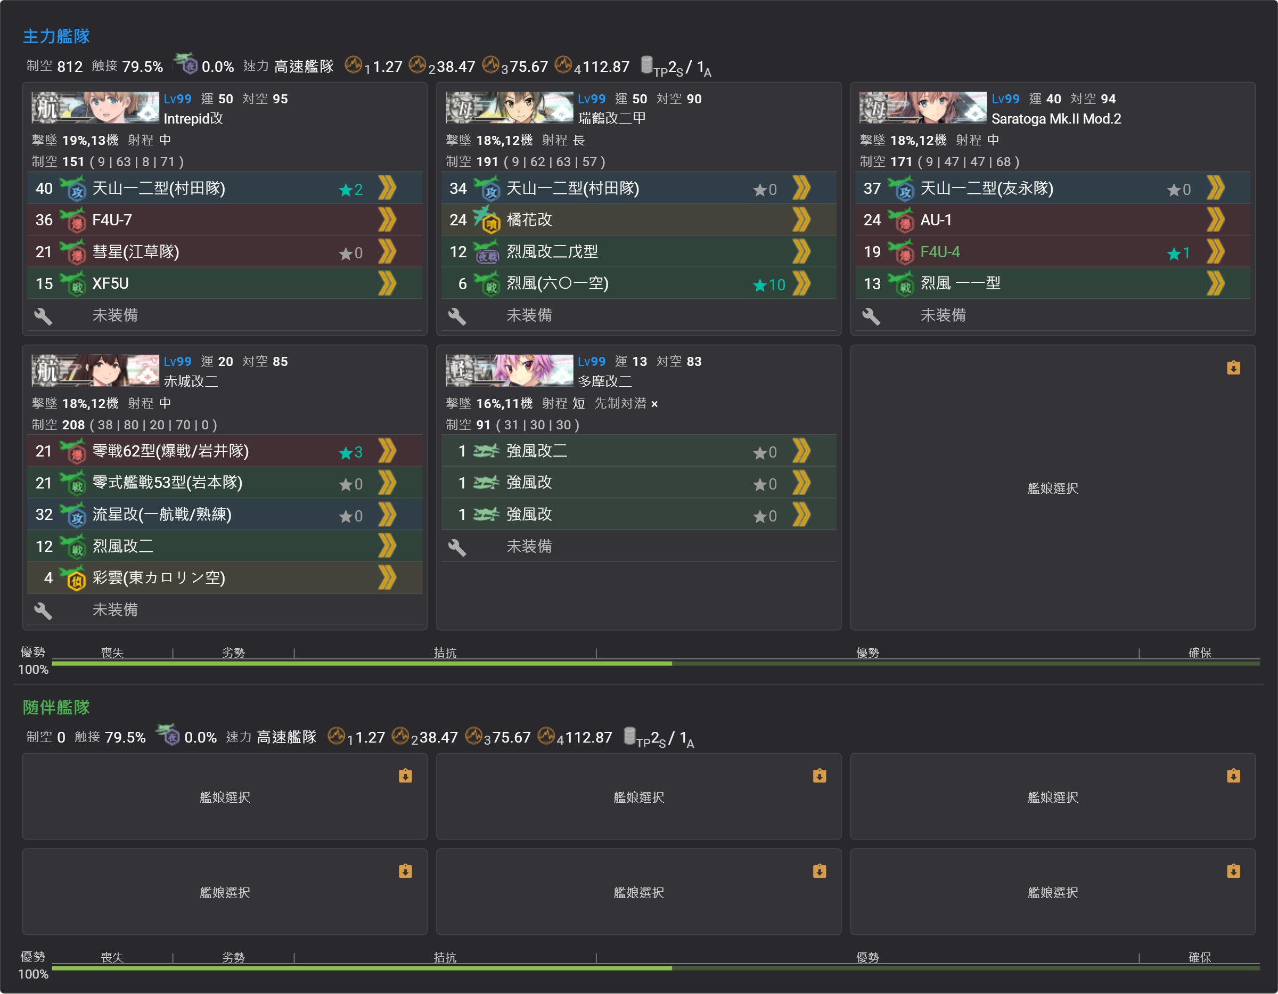This screenshot has height=994, width=1278.
Task: Click torpedo bomber icon of 天山一二型(友永隊)
Action: coord(900,189)
